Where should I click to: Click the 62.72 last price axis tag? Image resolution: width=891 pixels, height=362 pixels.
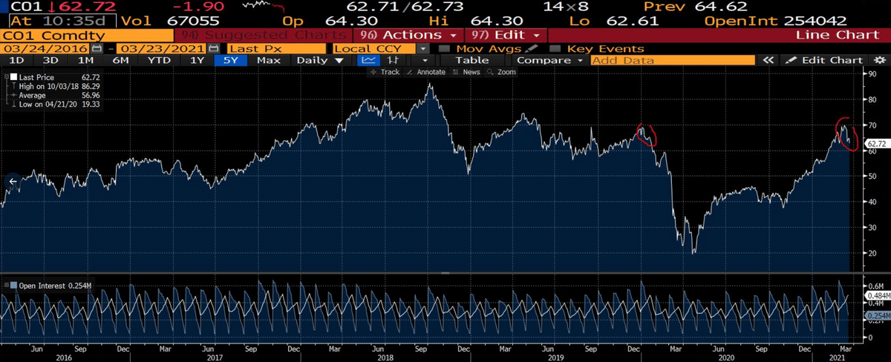pos(878,144)
